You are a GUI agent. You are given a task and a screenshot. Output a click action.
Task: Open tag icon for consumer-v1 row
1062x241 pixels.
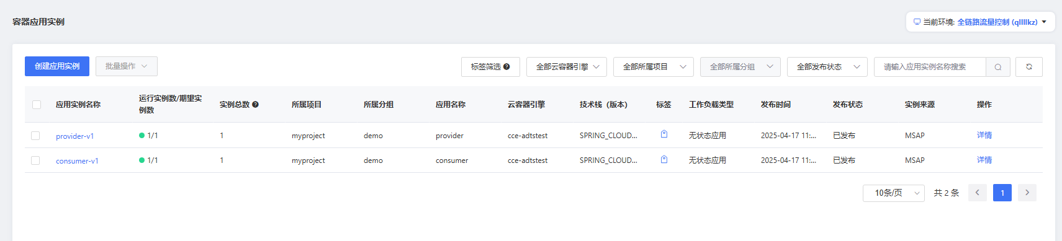point(664,159)
